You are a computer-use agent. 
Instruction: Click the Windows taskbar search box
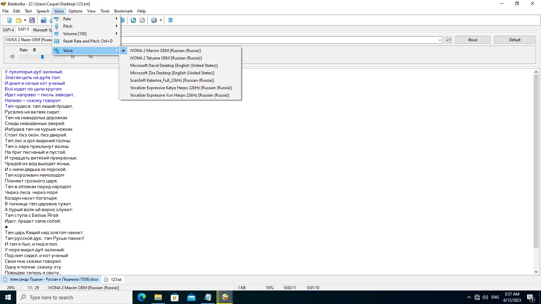tap(74, 297)
